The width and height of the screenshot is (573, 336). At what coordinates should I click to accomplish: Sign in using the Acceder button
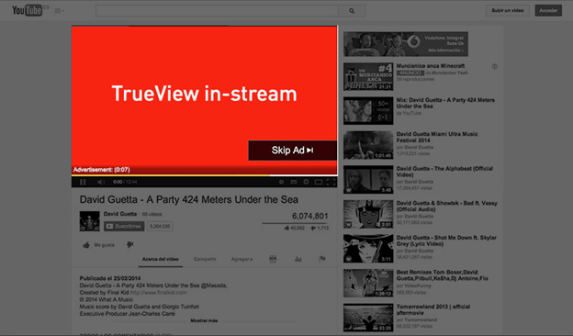(548, 10)
